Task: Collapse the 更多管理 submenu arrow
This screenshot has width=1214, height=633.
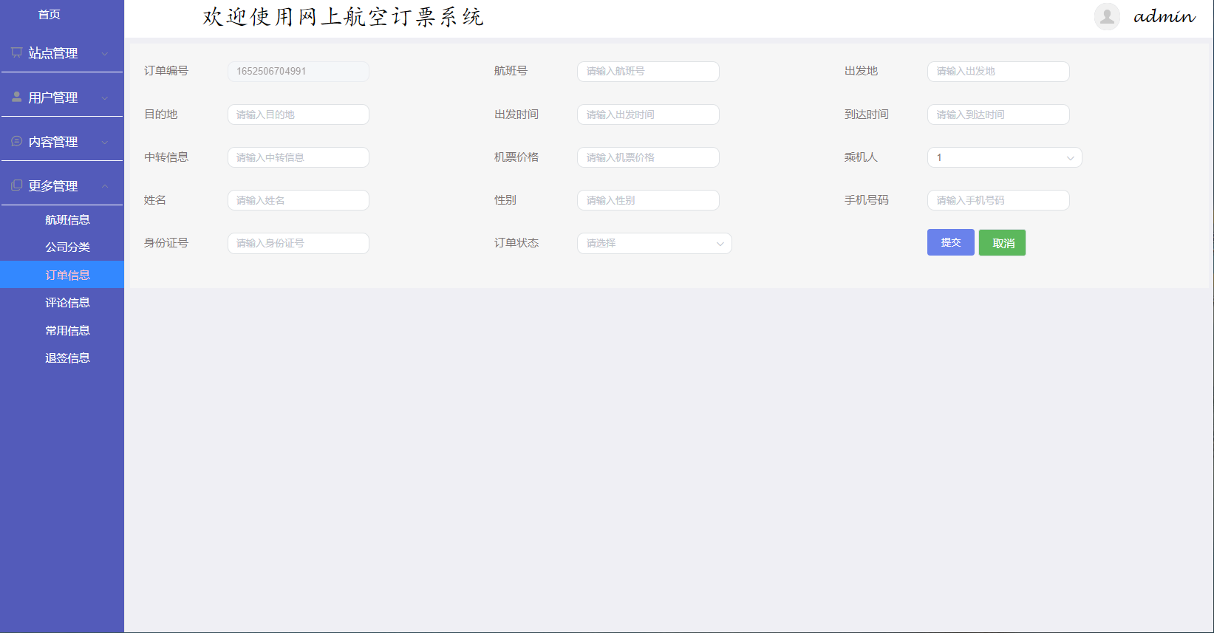Action: pyautogui.click(x=105, y=186)
